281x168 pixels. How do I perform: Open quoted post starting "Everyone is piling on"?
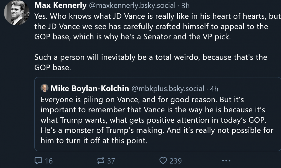point(157,120)
